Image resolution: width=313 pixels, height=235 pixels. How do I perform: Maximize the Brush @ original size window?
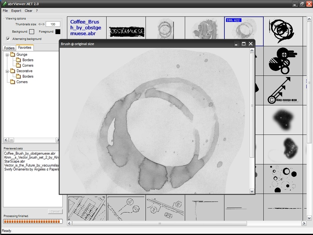tap(243, 44)
